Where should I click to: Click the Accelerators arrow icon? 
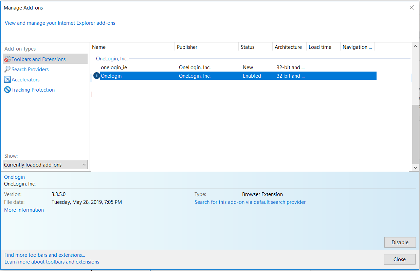click(7, 79)
